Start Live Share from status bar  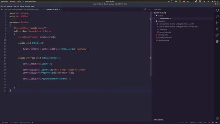click(x=14, y=123)
